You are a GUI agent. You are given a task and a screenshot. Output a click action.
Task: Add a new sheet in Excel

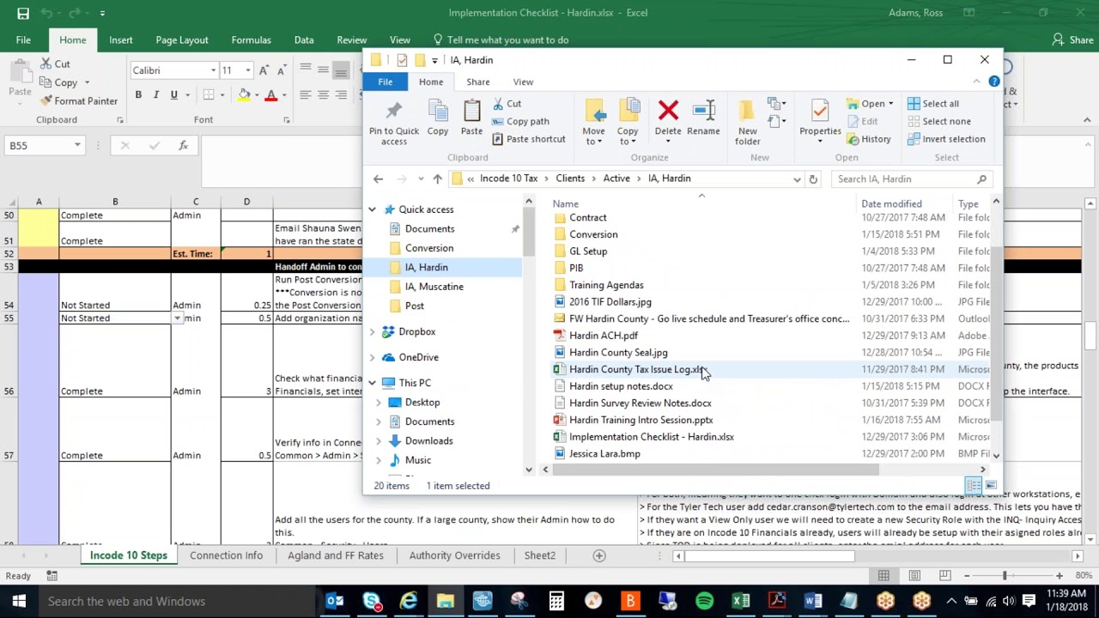599,555
